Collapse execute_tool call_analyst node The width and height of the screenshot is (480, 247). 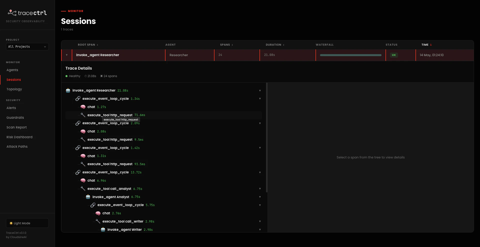(x=260, y=189)
